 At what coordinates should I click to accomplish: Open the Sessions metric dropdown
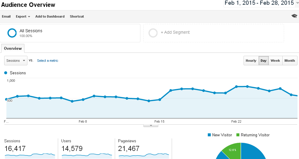[x=16, y=61]
